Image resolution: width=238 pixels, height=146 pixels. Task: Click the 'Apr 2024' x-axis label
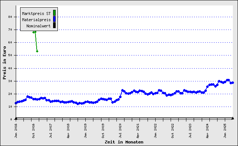click(x=208, y=131)
